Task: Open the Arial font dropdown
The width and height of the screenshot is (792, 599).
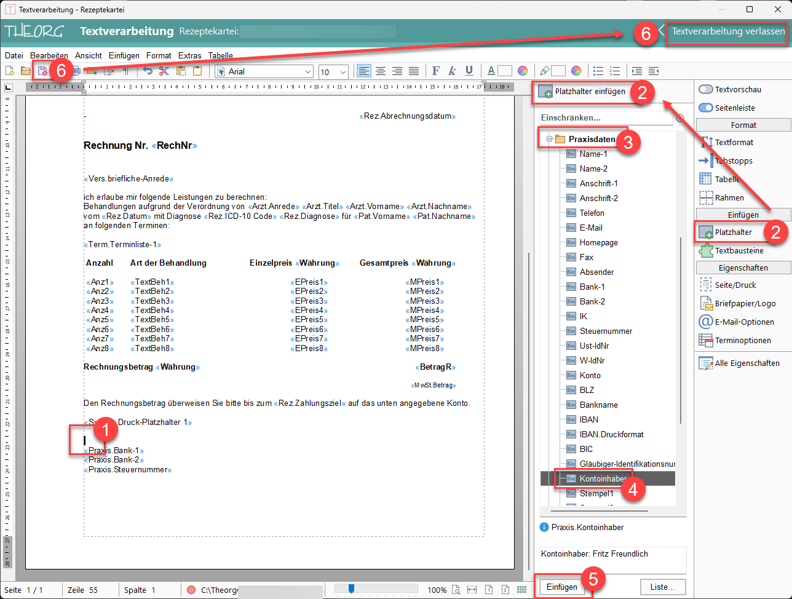Action: [x=308, y=72]
